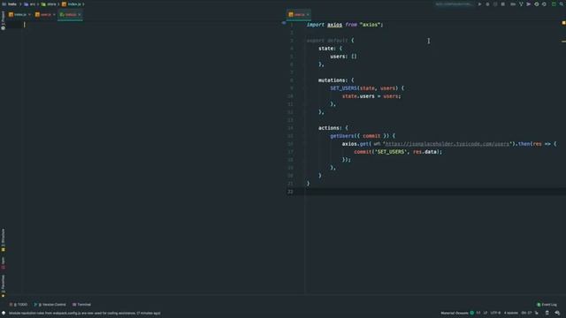Click the 'users: []' line
Screen dimensions: 566x318
[343, 57]
